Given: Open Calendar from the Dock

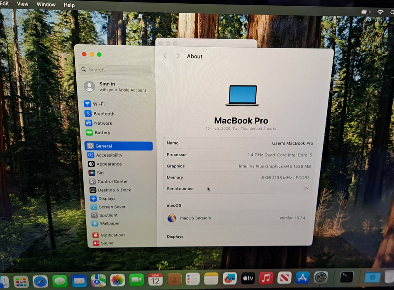Looking at the screenshot, I should coord(155,279).
